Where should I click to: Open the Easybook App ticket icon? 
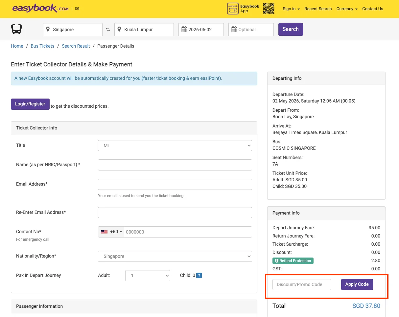click(x=233, y=9)
